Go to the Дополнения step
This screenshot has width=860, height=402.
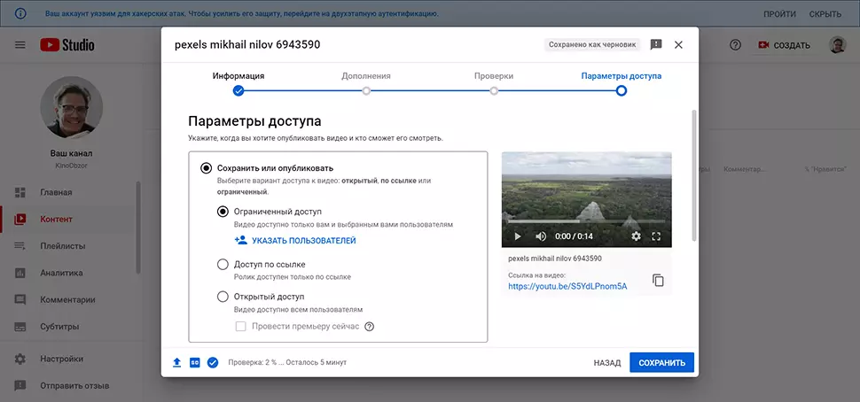[x=366, y=89]
